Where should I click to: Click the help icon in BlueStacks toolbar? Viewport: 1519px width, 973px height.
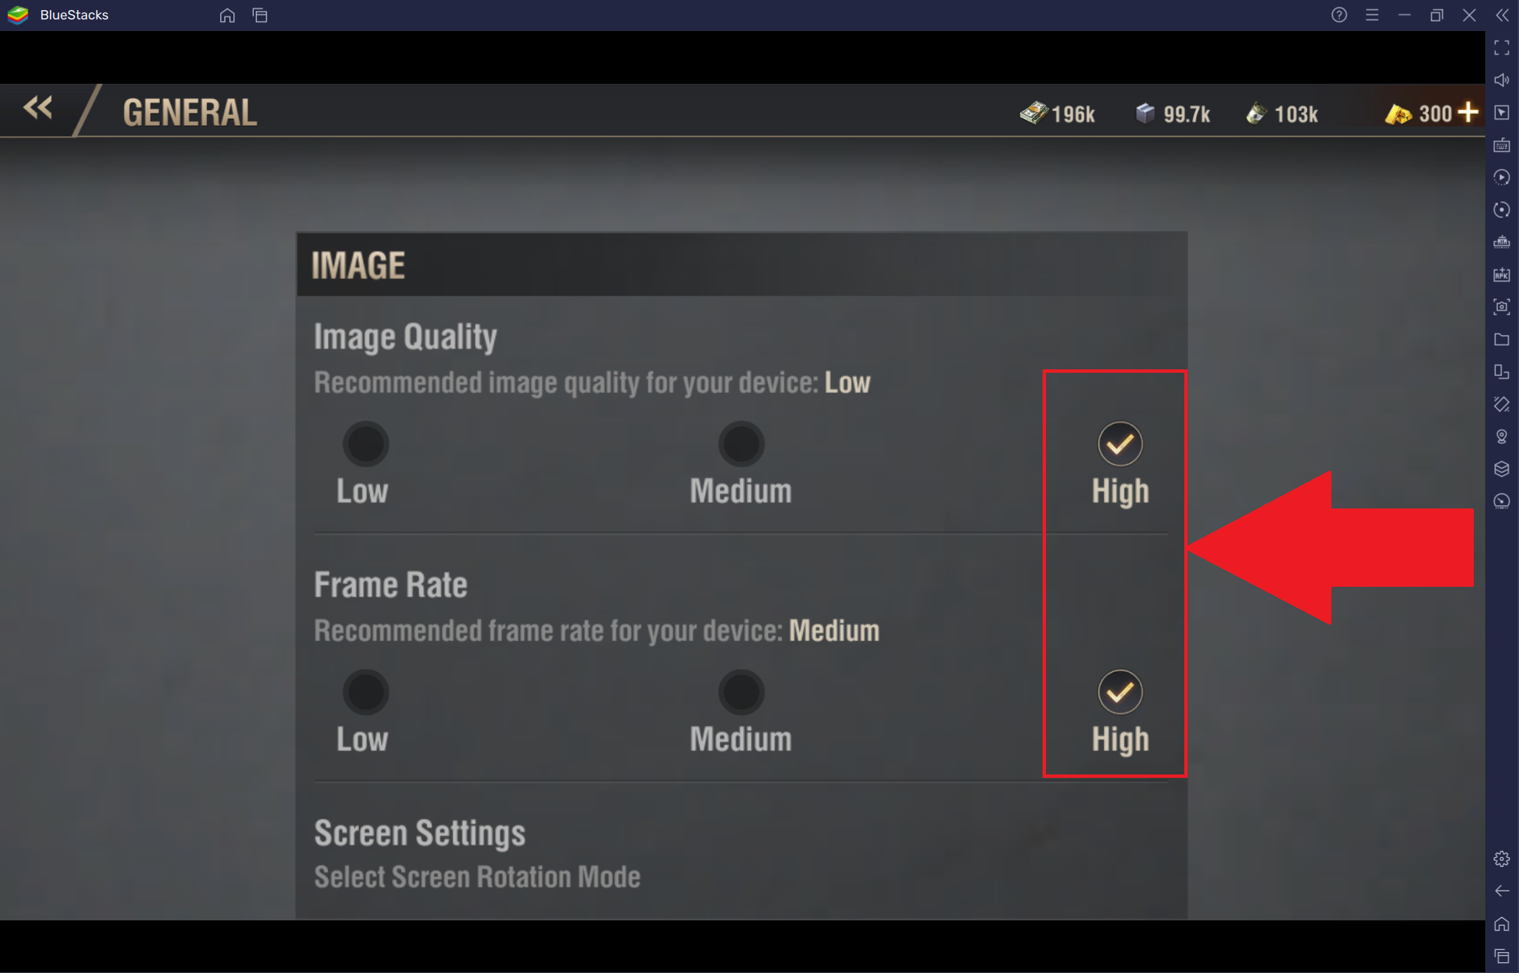[x=1339, y=14]
